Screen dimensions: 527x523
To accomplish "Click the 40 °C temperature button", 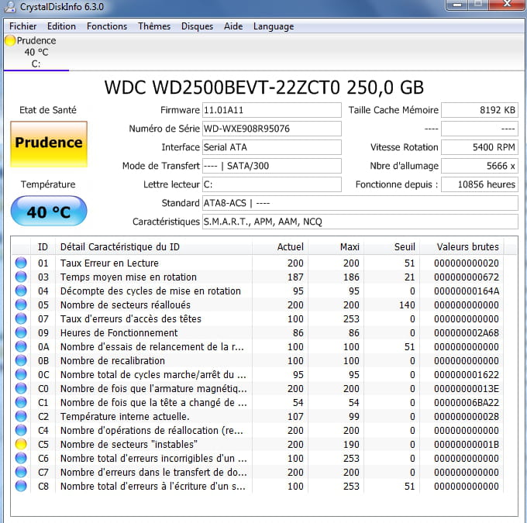I will [48, 212].
